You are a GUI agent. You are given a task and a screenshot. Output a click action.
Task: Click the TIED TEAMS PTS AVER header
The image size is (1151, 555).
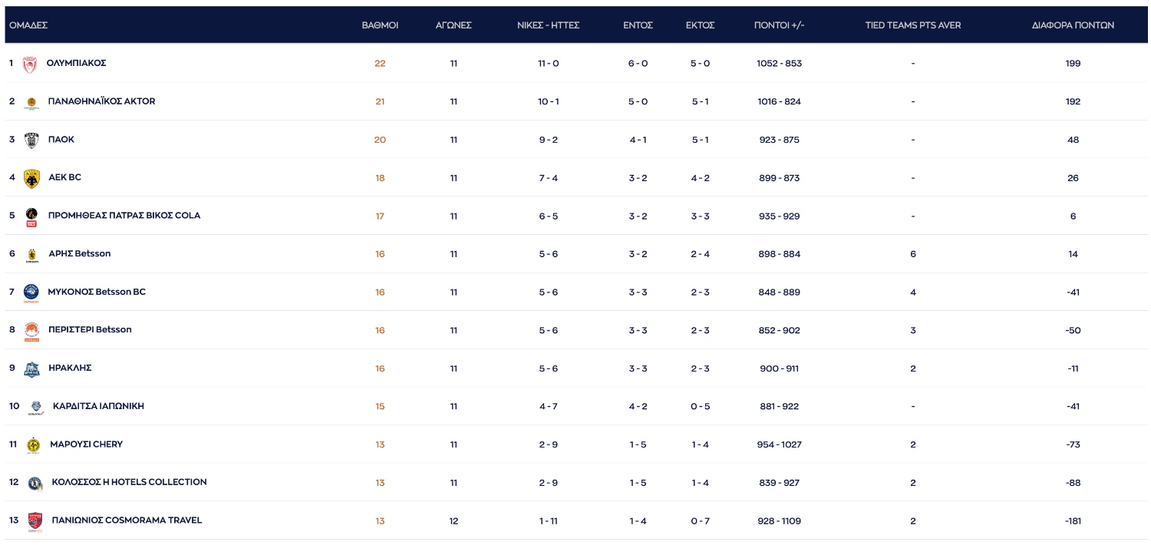(x=912, y=25)
